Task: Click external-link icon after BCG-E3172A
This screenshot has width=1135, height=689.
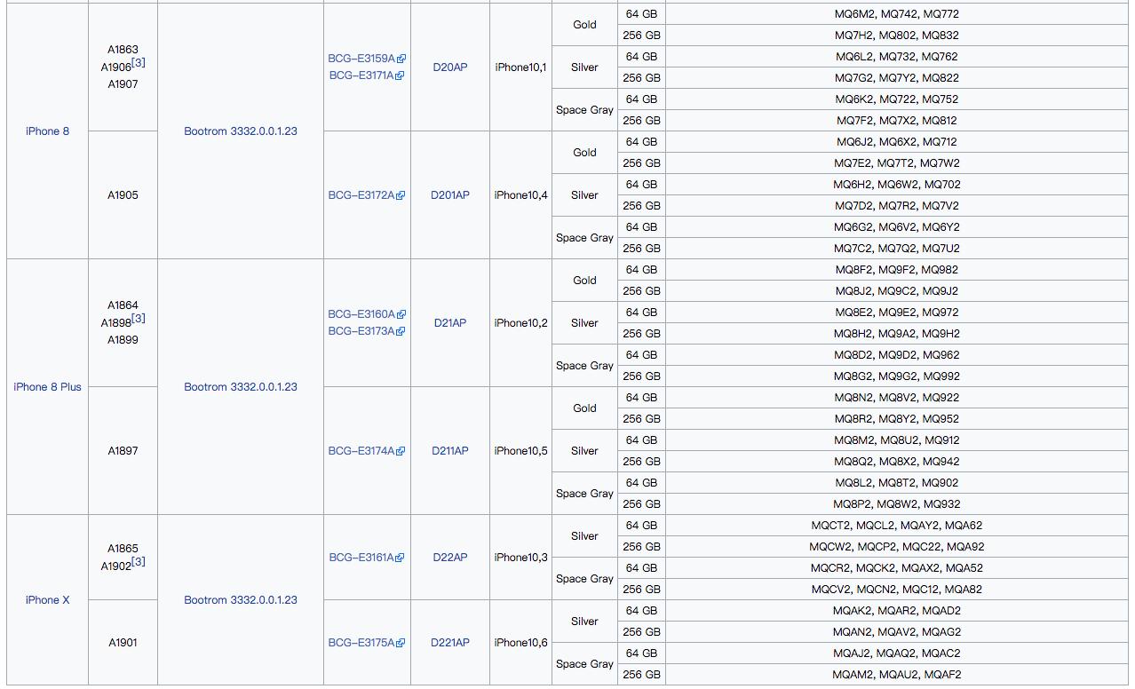Action: point(401,196)
